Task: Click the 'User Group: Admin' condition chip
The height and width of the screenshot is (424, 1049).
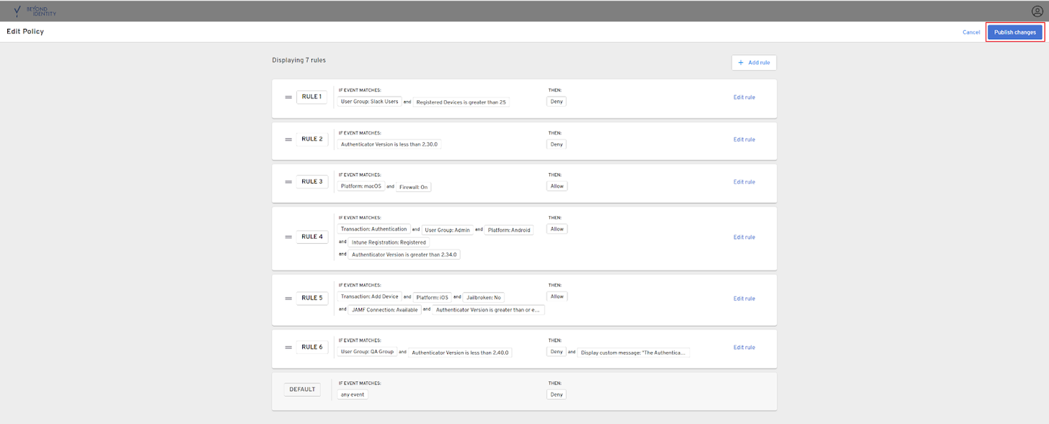Action: 447,230
